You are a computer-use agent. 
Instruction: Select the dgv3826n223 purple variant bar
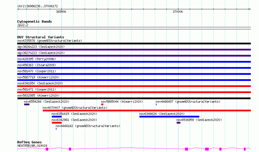coord(134,50)
